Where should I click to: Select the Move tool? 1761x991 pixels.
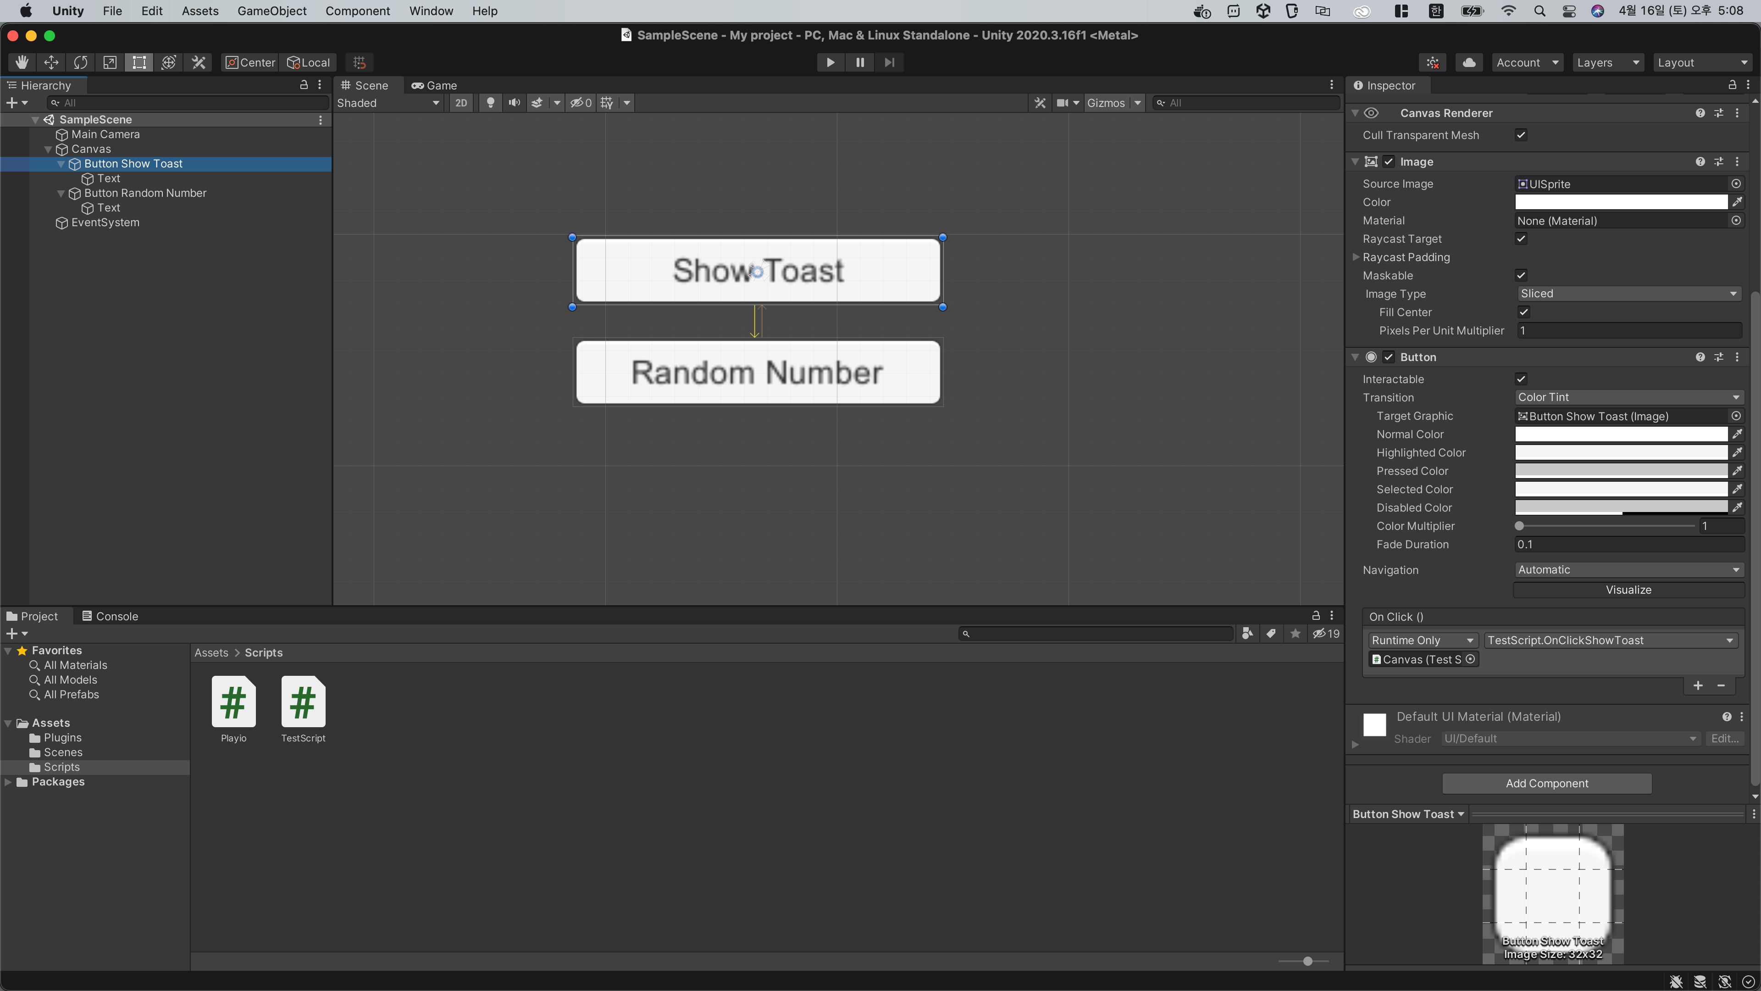coord(51,62)
